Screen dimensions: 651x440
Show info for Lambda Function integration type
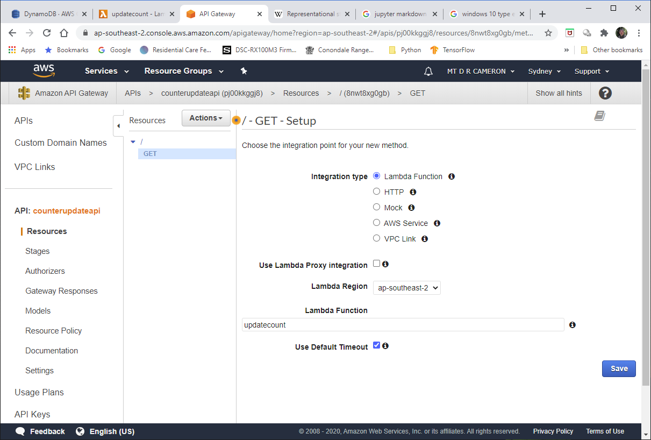(x=452, y=176)
